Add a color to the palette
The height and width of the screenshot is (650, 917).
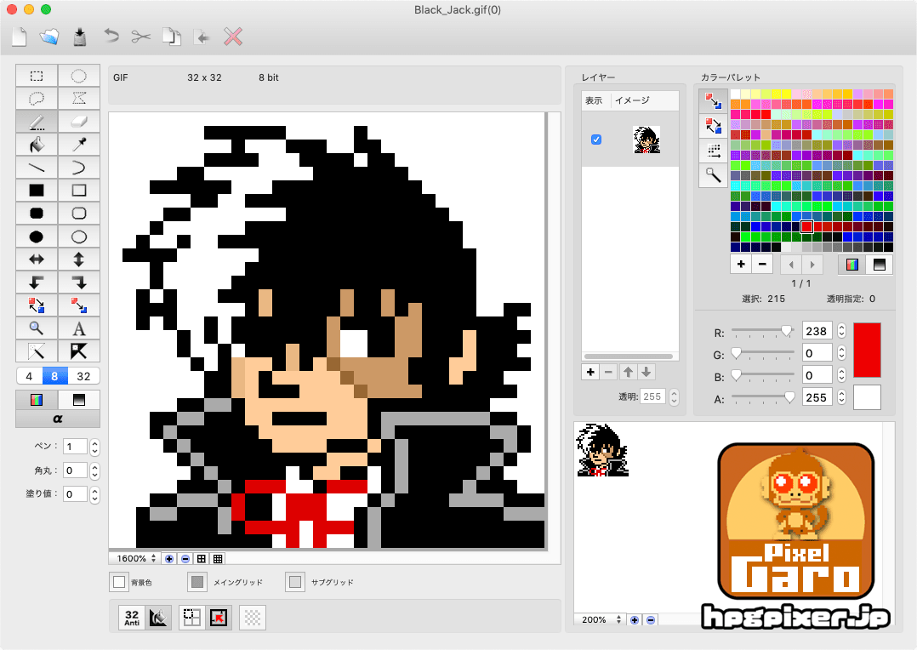(741, 265)
